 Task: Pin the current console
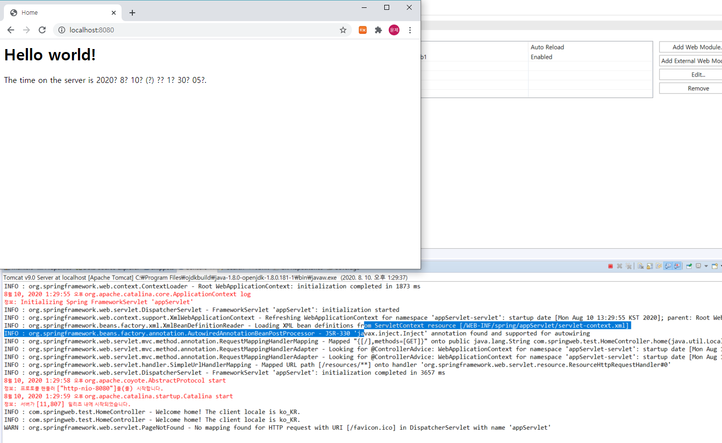[x=689, y=266]
